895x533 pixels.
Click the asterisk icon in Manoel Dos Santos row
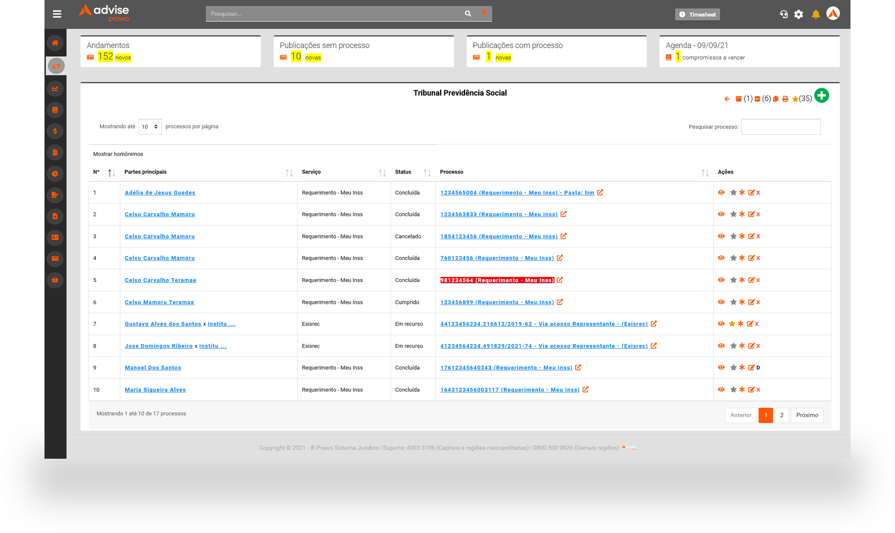click(742, 368)
